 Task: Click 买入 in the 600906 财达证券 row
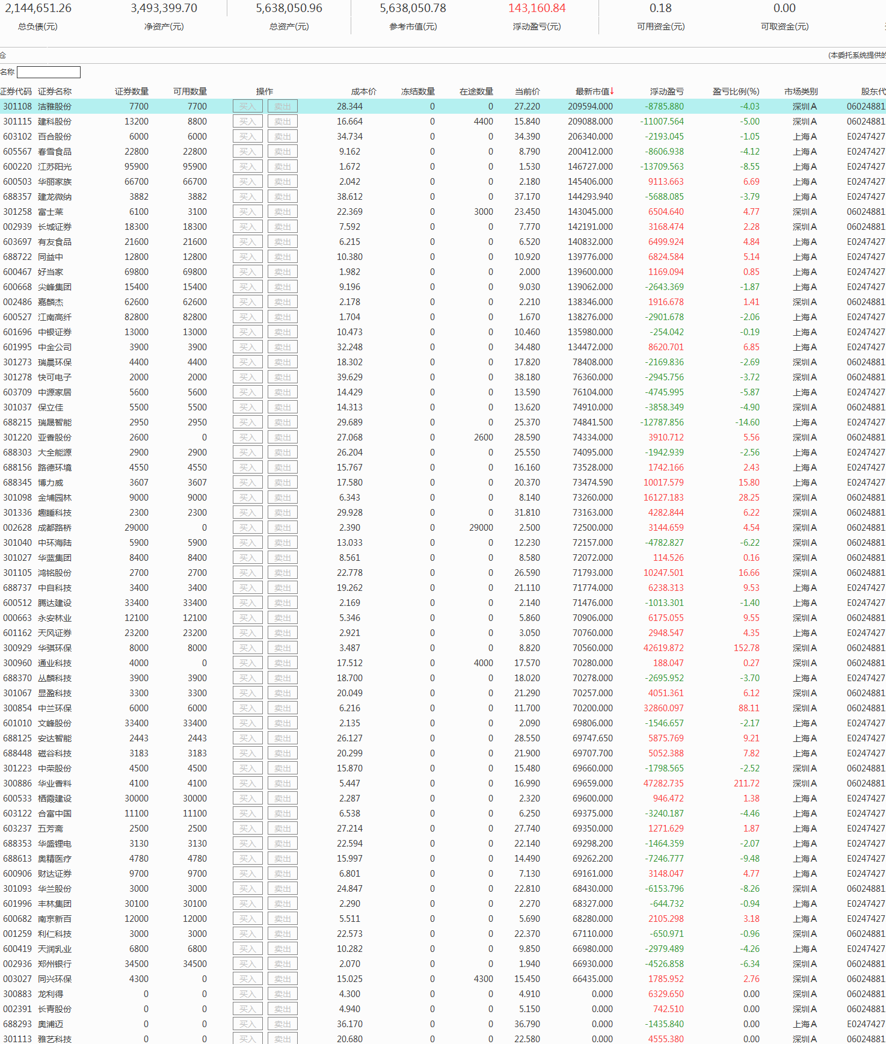(248, 874)
